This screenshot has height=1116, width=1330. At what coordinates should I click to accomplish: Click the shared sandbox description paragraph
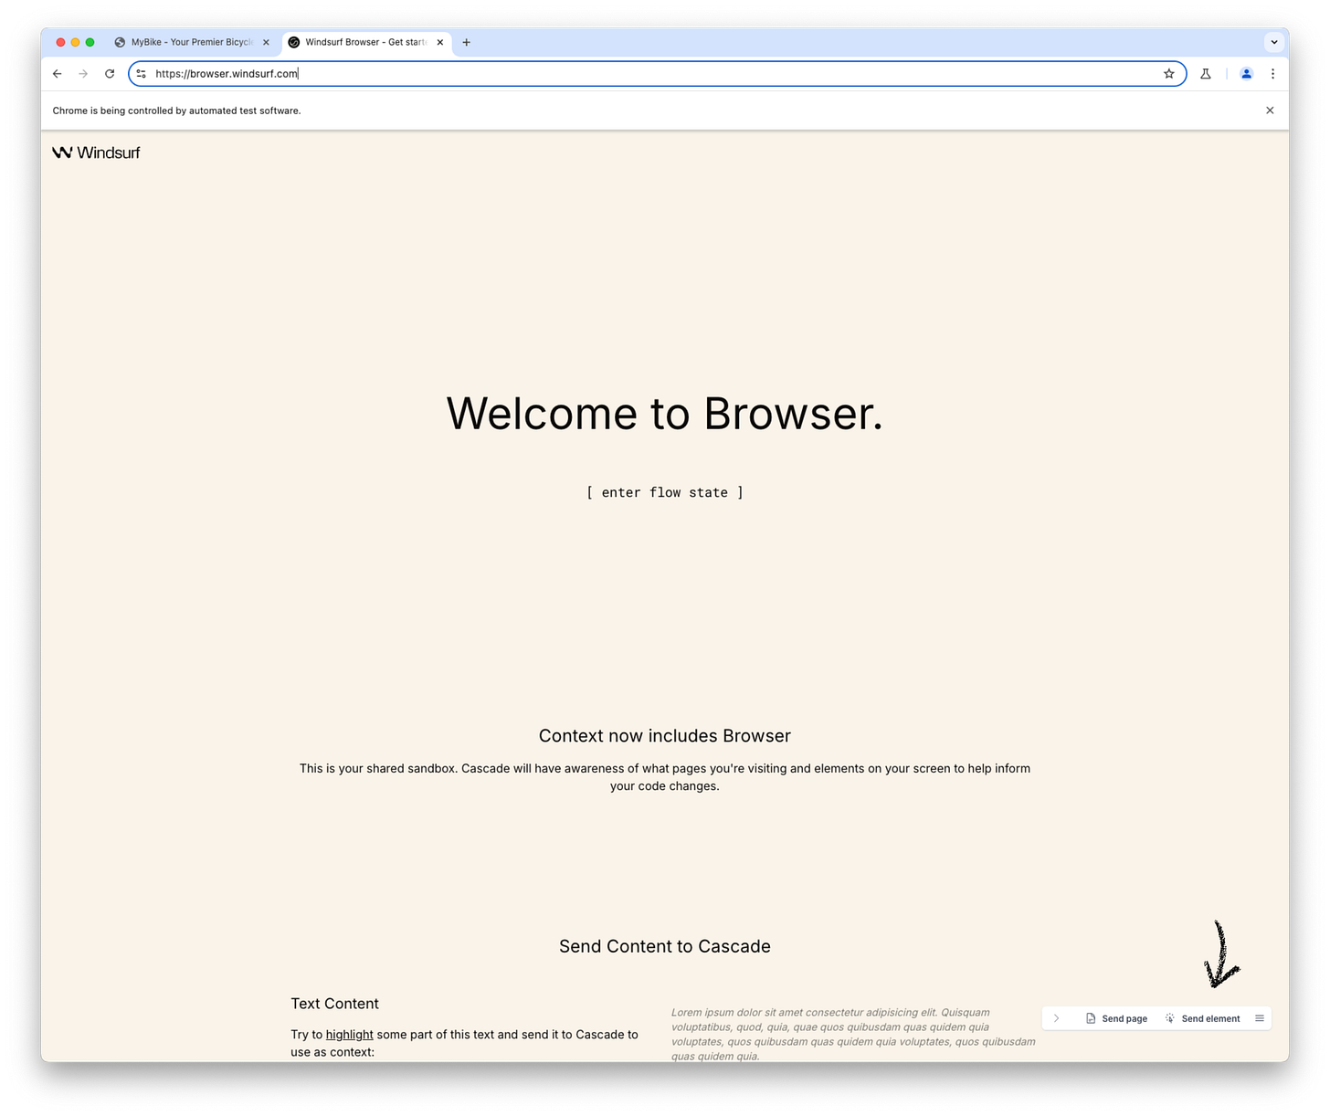(665, 777)
